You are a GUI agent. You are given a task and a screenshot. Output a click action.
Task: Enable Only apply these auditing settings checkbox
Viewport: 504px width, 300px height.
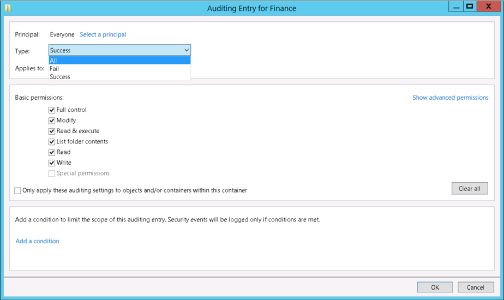17,191
